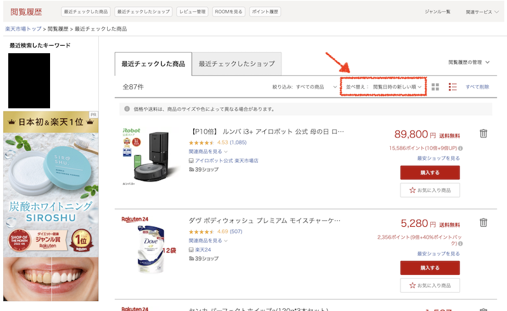Screen dimensions: 507x311
Task: Switch to grid view icon
Action: click(435, 87)
